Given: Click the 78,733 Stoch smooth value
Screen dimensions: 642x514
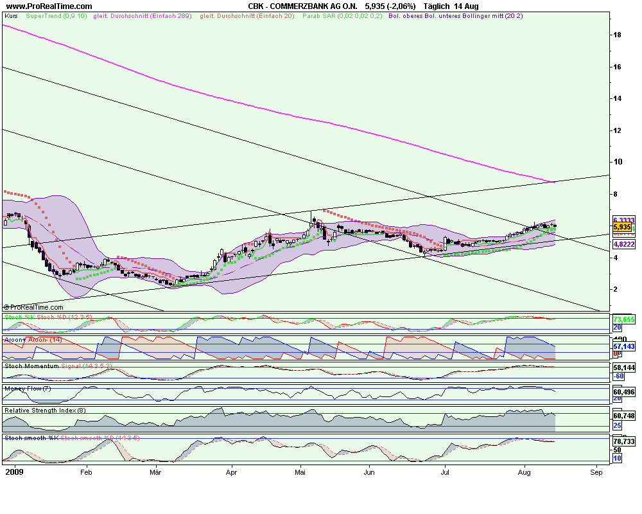Looking at the screenshot, I should tap(623, 441).
